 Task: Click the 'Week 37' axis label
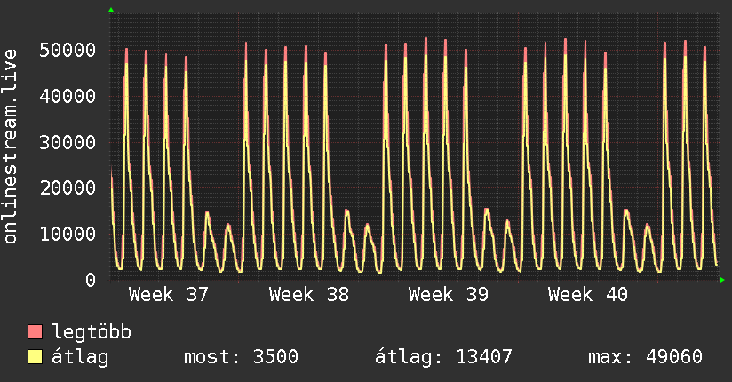(169, 295)
